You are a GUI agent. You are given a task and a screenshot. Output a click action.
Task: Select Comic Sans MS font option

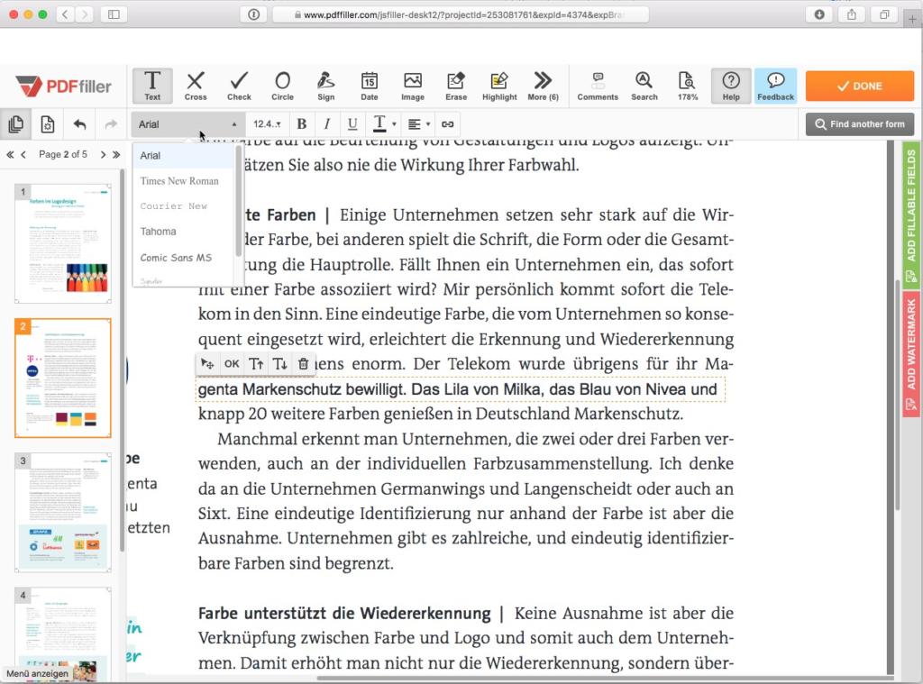coord(176,258)
